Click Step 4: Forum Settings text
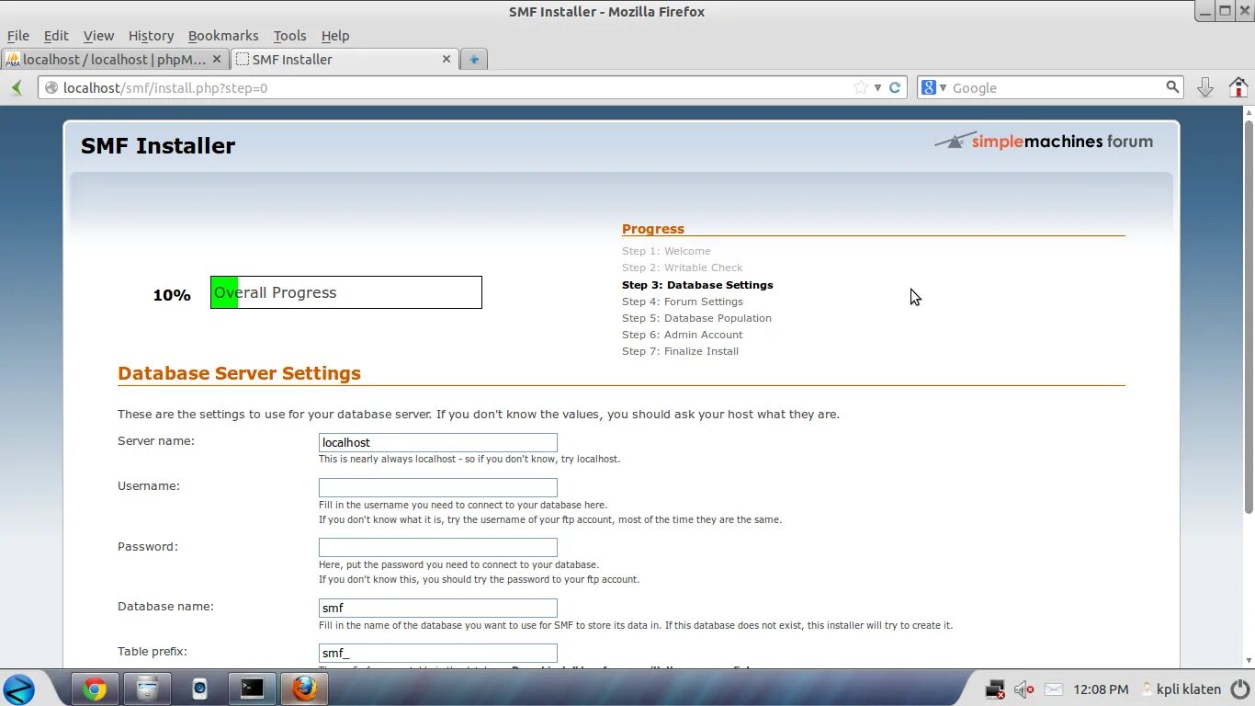1255x706 pixels. [683, 302]
